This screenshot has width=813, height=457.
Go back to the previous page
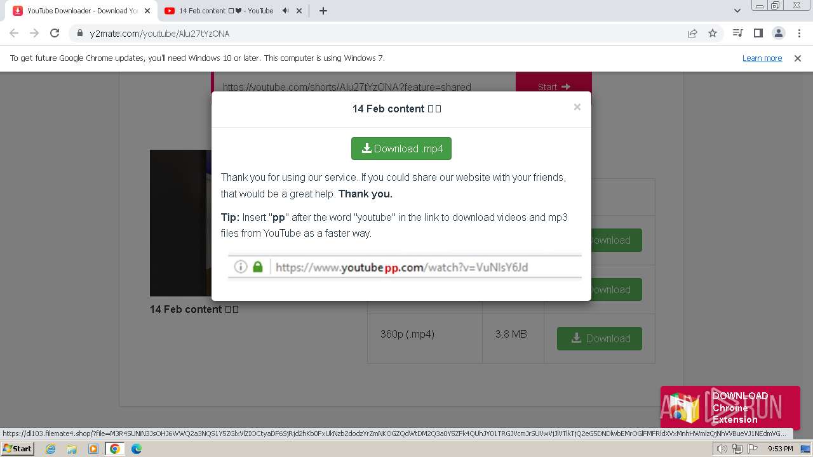click(x=14, y=33)
